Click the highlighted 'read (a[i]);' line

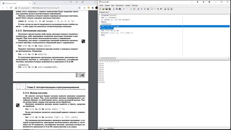(107, 29)
